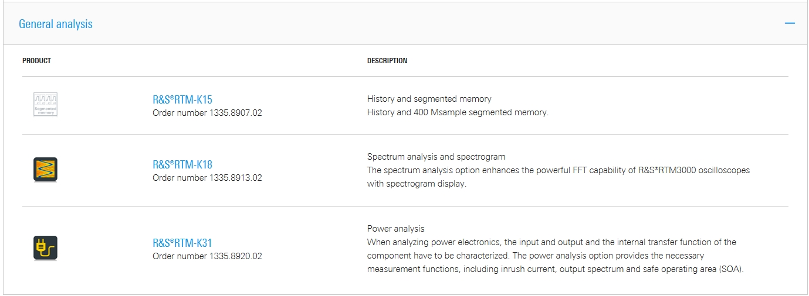Click the PRODUCT column header

(x=36, y=61)
